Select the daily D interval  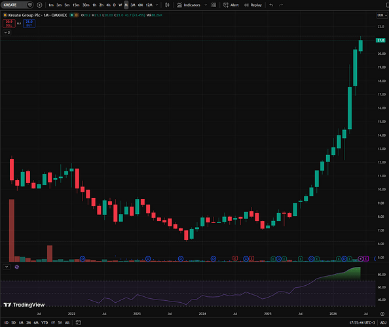pos(115,5)
